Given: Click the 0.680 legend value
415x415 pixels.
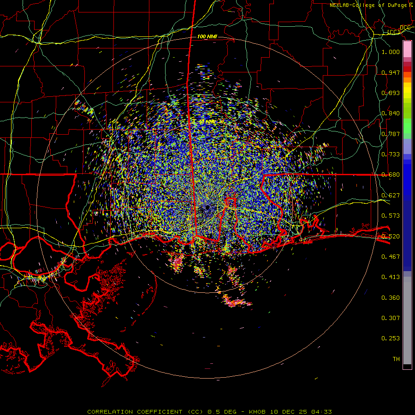Looking at the screenshot, I should [391, 174].
